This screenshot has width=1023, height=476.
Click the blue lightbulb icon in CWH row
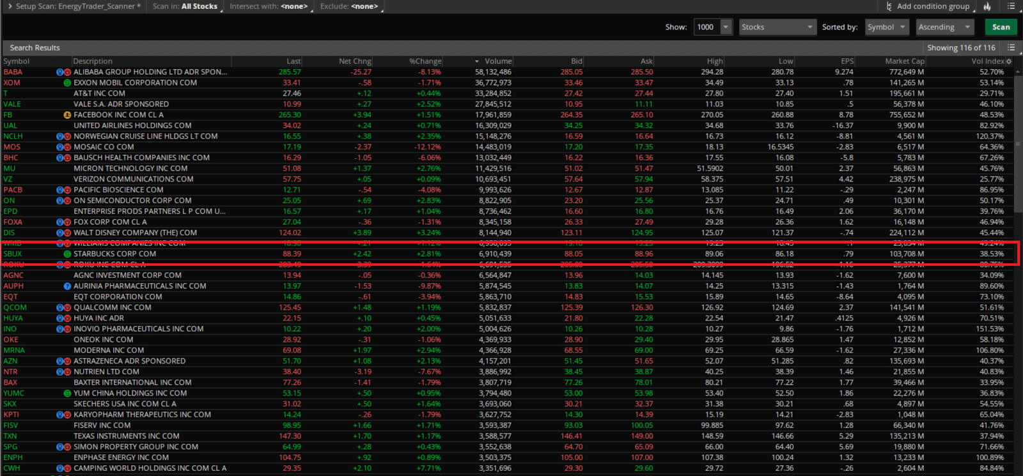coord(60,468)
